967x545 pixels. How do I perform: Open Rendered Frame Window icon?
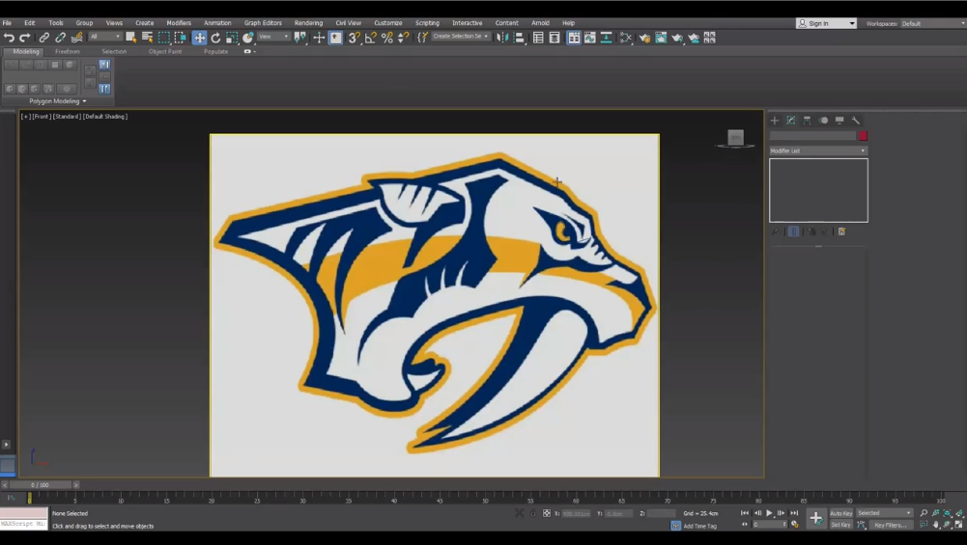[661, 38]
